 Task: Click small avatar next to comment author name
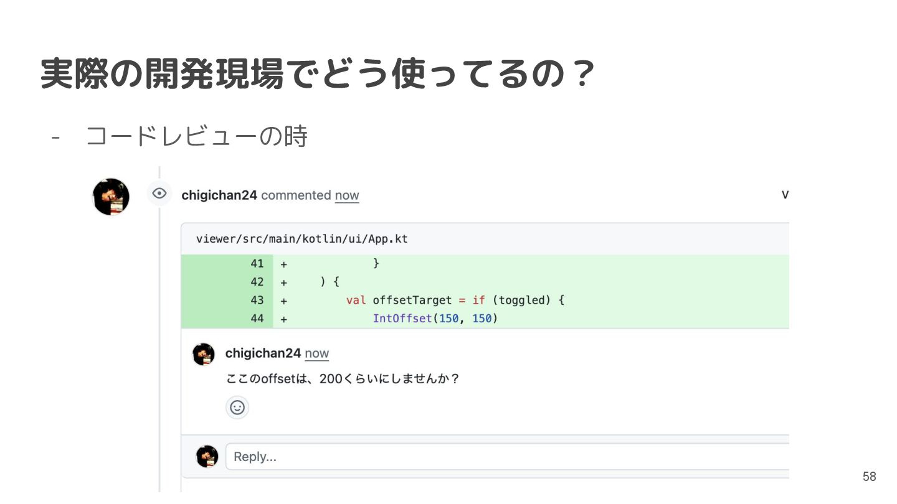pyautogui.click(x=204, y=353)
